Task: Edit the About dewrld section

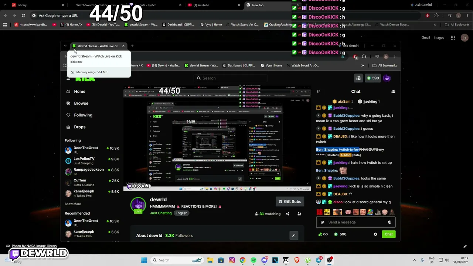Action: (294, 236)
